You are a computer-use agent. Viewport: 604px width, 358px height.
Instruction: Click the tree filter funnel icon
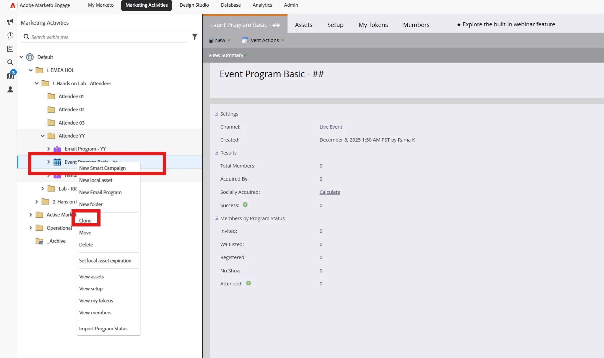pyautogui.click(x=195, y=37)
